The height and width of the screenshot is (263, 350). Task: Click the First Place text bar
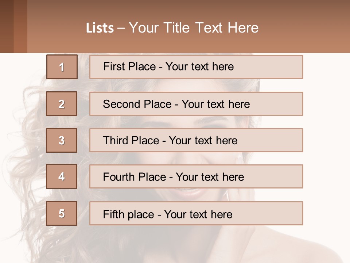coord(196,67)
